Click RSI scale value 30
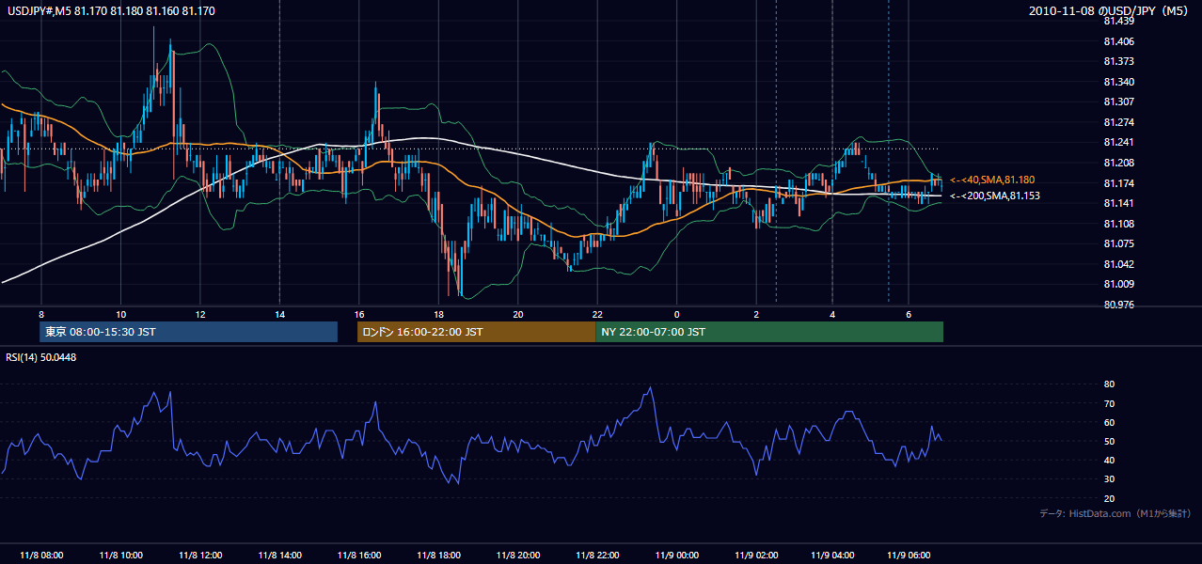The width and height of the screenshot is (1202, 564). click(x=1109, y=479)
